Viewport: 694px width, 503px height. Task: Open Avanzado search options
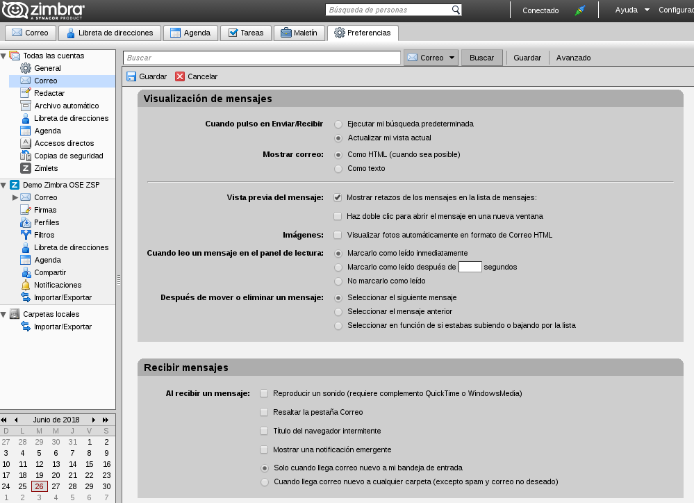pyautogui.click(x=573, y=58)
